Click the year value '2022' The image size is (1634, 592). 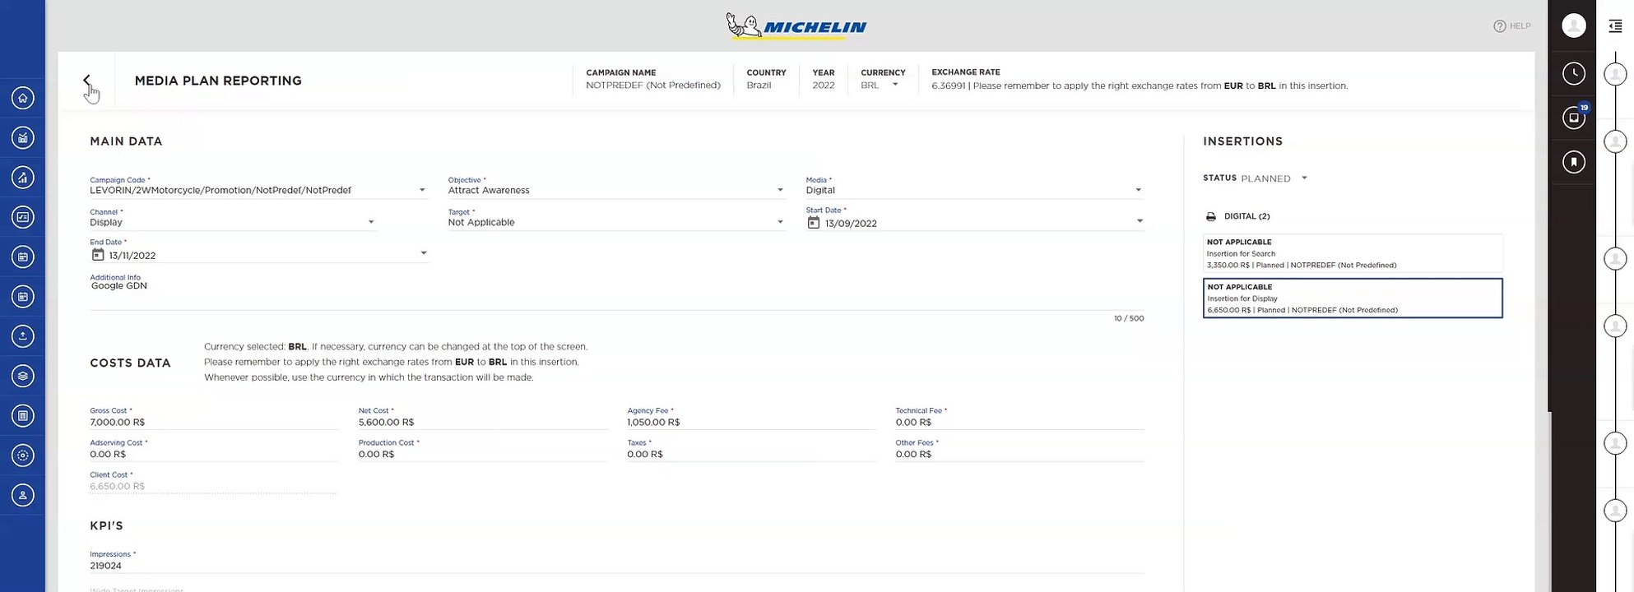tap(824, 86)
